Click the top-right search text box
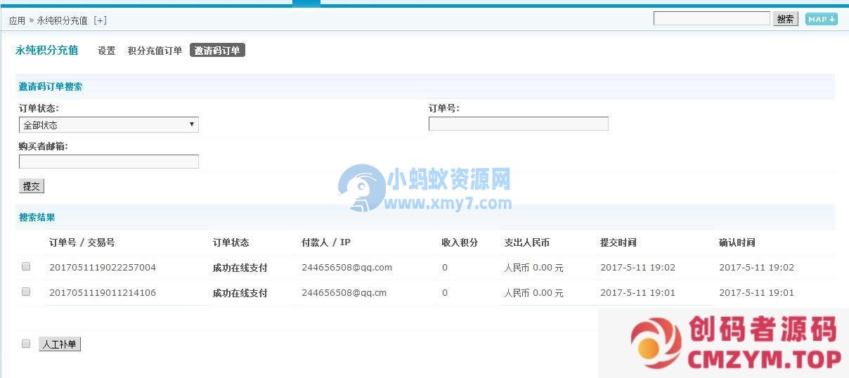This screenshot has width=849, height=378. coord(711,19)
